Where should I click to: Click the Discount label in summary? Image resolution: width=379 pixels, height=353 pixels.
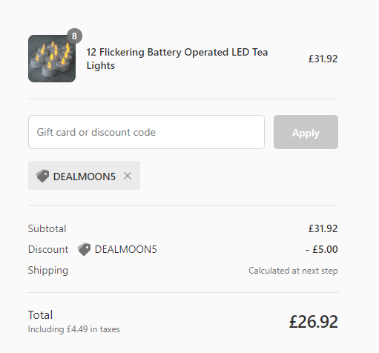pyautogui.click(x=48, y=249)
